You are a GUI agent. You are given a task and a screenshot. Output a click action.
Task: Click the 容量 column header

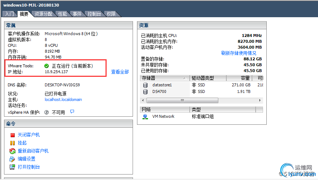(239, 78)
